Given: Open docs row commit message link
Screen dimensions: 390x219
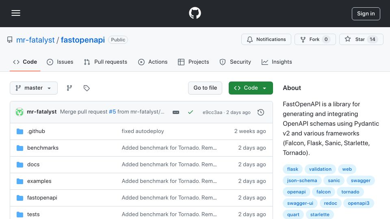Looking at the screenshot, I should coord(169,164).
